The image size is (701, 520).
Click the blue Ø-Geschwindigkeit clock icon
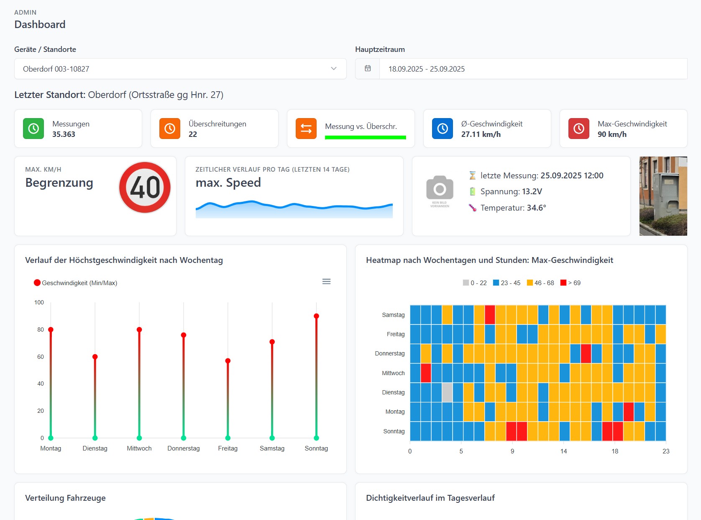(x=443, y=129)
